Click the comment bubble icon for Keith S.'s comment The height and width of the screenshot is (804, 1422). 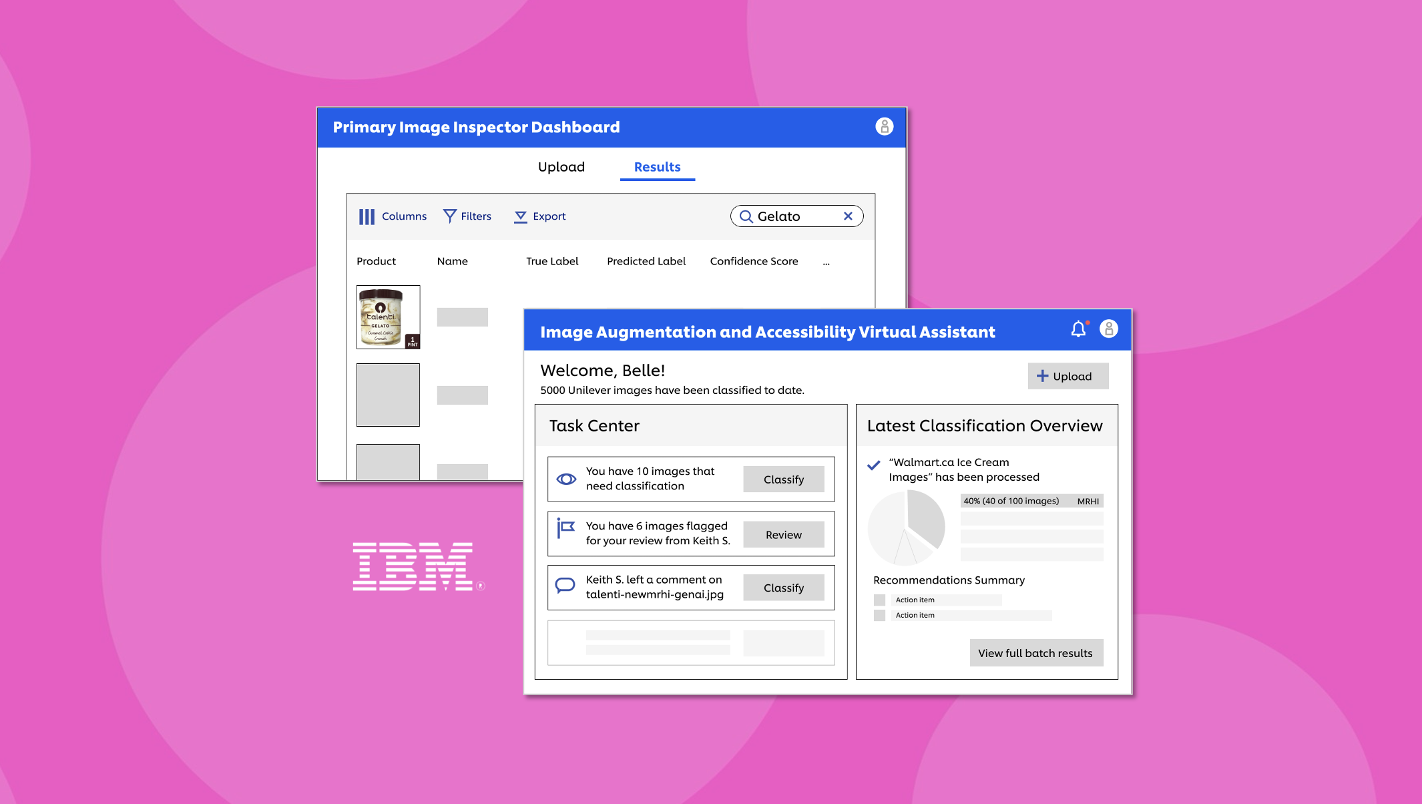point(564,584)
